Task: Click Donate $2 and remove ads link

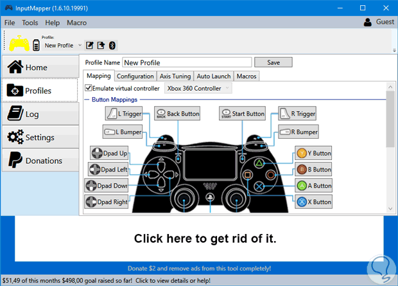Action: coord(199,269)
